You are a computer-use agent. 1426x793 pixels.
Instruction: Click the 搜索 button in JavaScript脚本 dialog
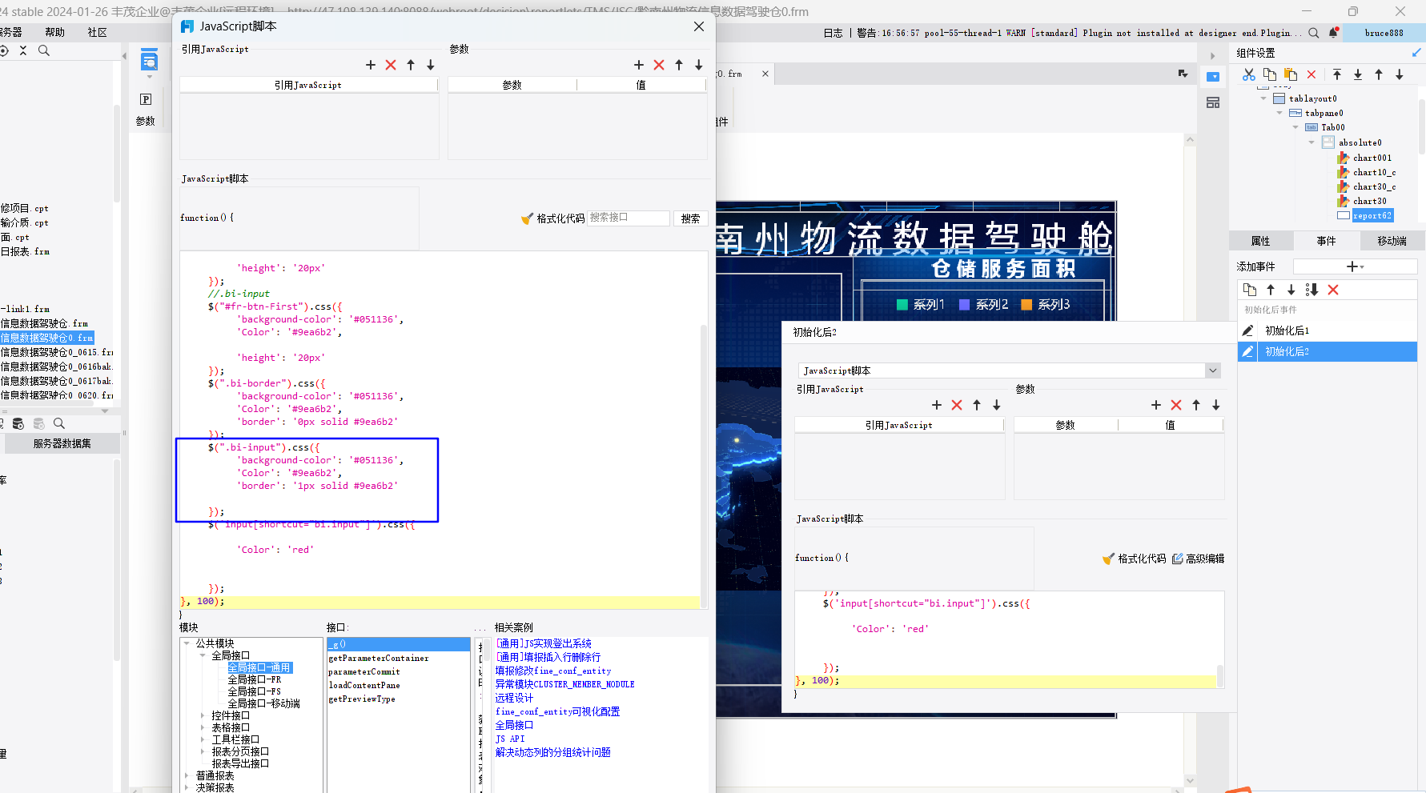pyautogui.click(x=690, y=218)
